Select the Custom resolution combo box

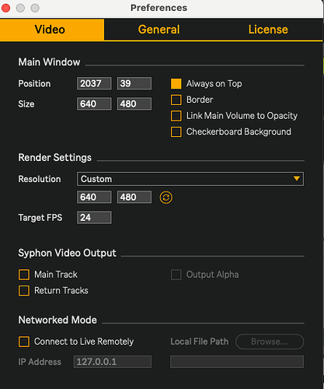190,179
